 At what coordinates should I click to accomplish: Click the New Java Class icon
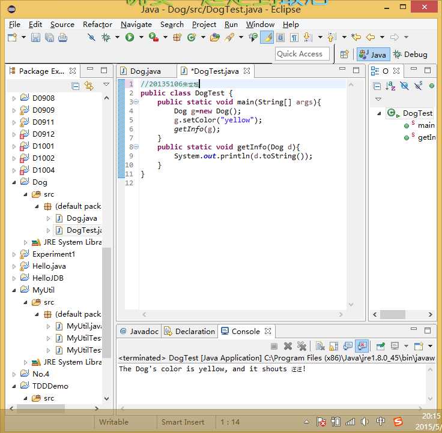click(192, 37)
